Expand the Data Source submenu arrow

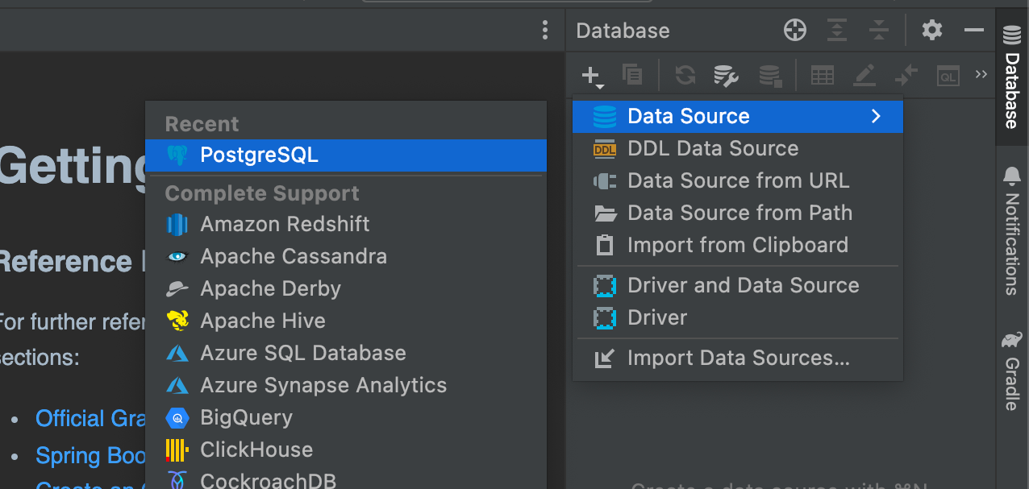[877, 116]
